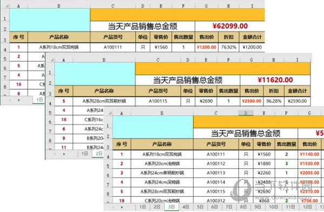Click 序号 11 cell in the middle window
This screenshot has height=212, width=324.
(64, 147)
